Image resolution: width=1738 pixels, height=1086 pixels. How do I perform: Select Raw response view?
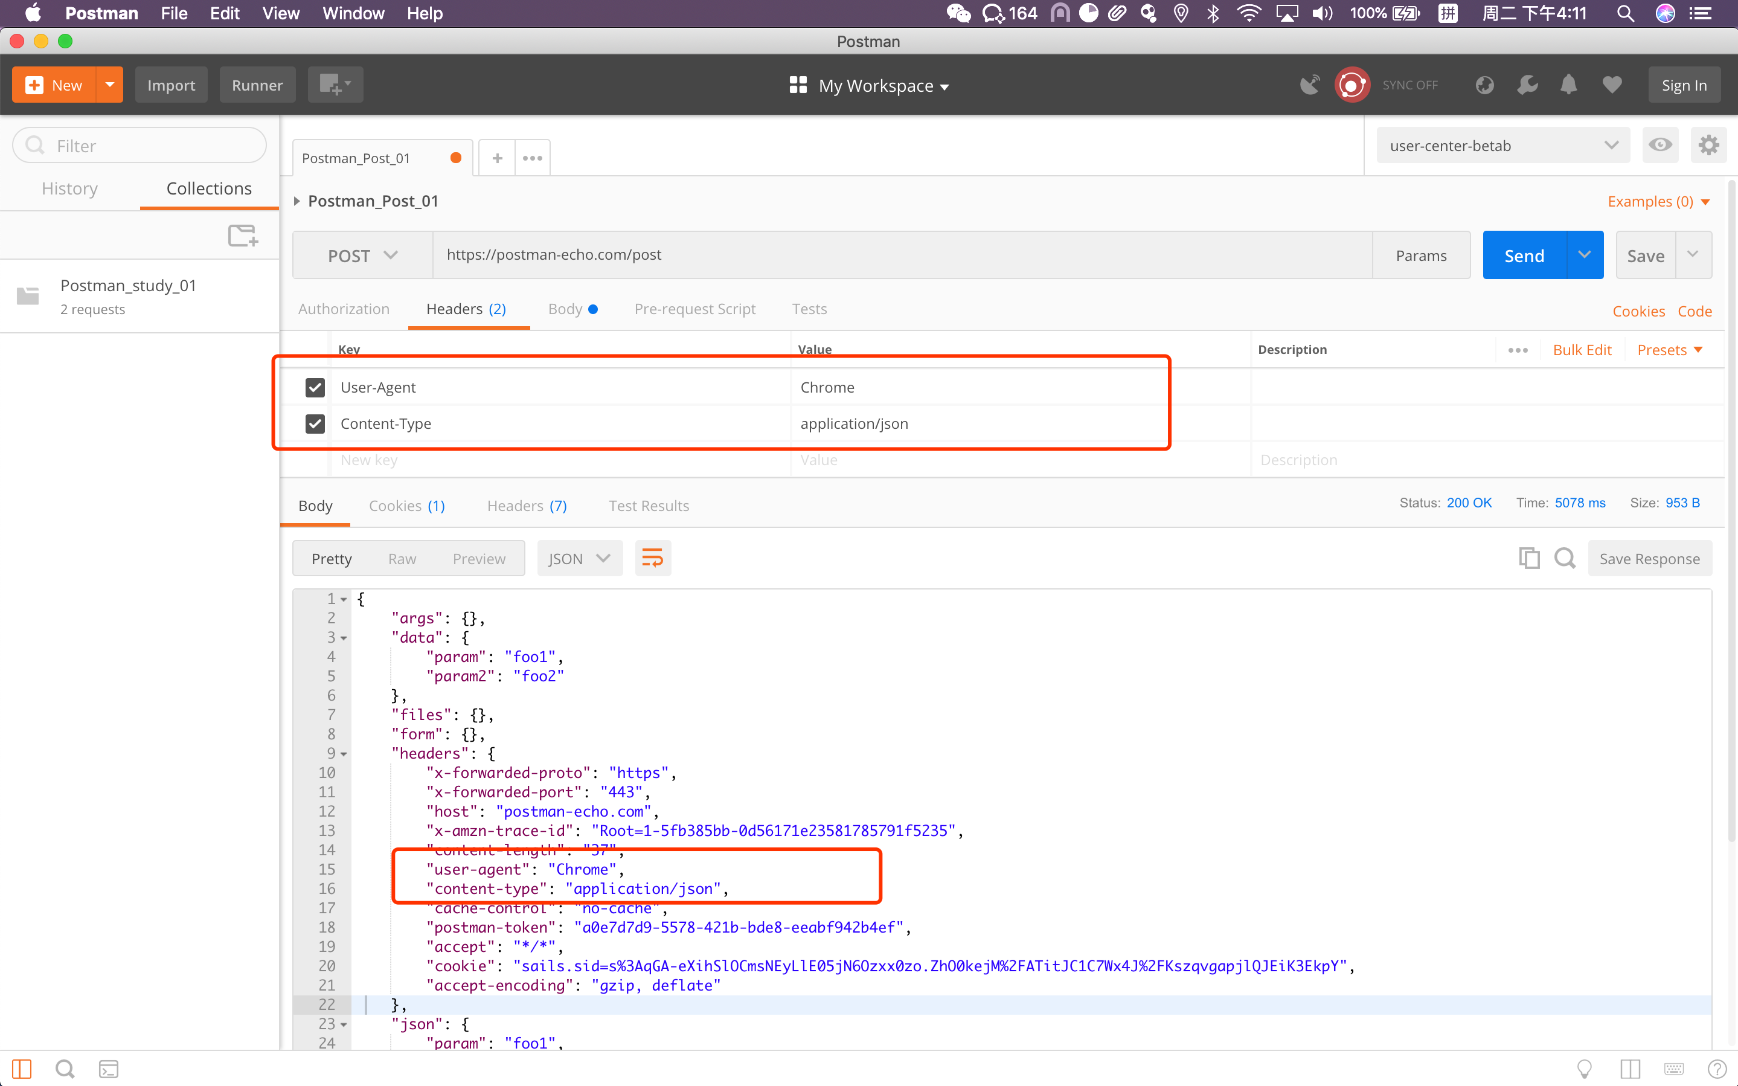pyautogui.click(x=402, y=558)
